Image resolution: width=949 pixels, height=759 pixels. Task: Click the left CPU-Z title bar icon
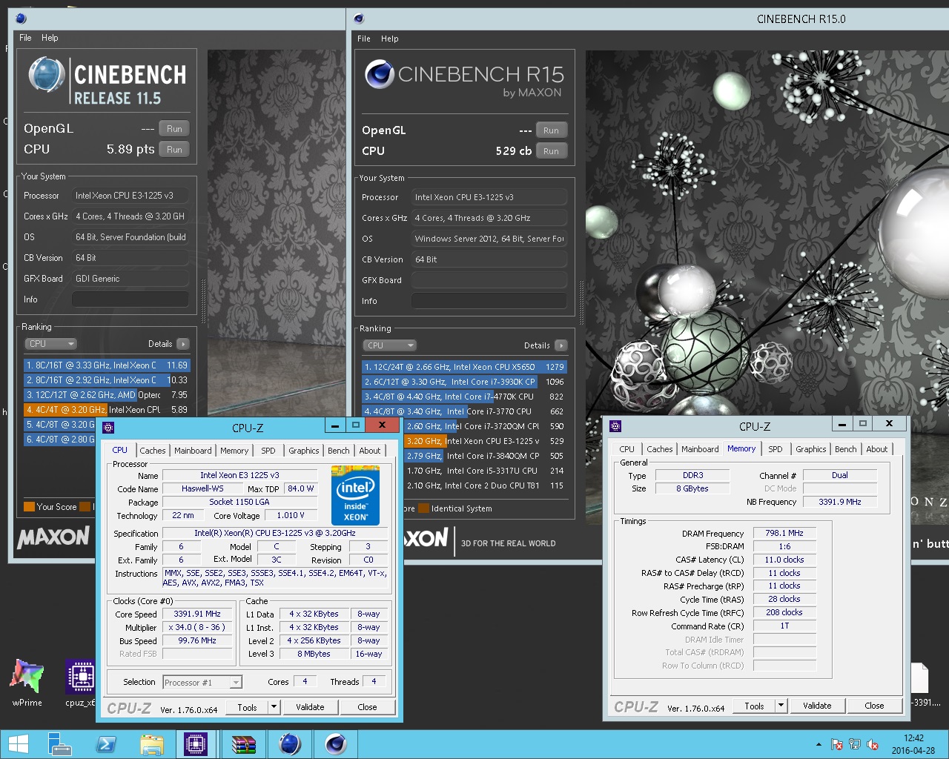coord(108,427)
